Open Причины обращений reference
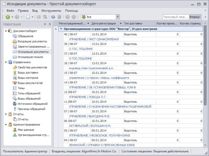 pyautogui.click(x=32, y=109)
